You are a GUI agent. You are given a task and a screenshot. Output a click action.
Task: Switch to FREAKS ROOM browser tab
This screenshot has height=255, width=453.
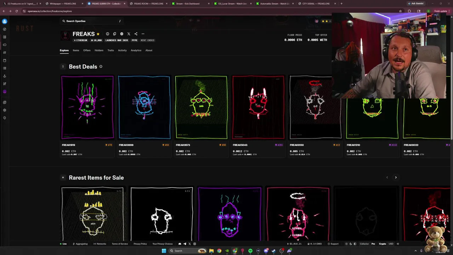tap(149, 4)
